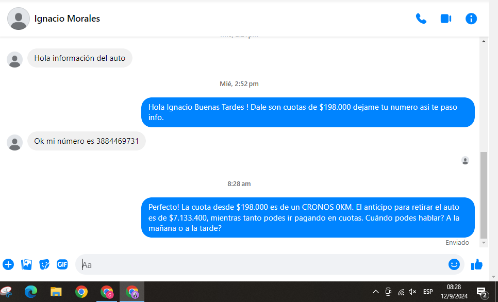Open the conversation information panel
The height and width of the screenshot is (302, 498).
[471, 19]
